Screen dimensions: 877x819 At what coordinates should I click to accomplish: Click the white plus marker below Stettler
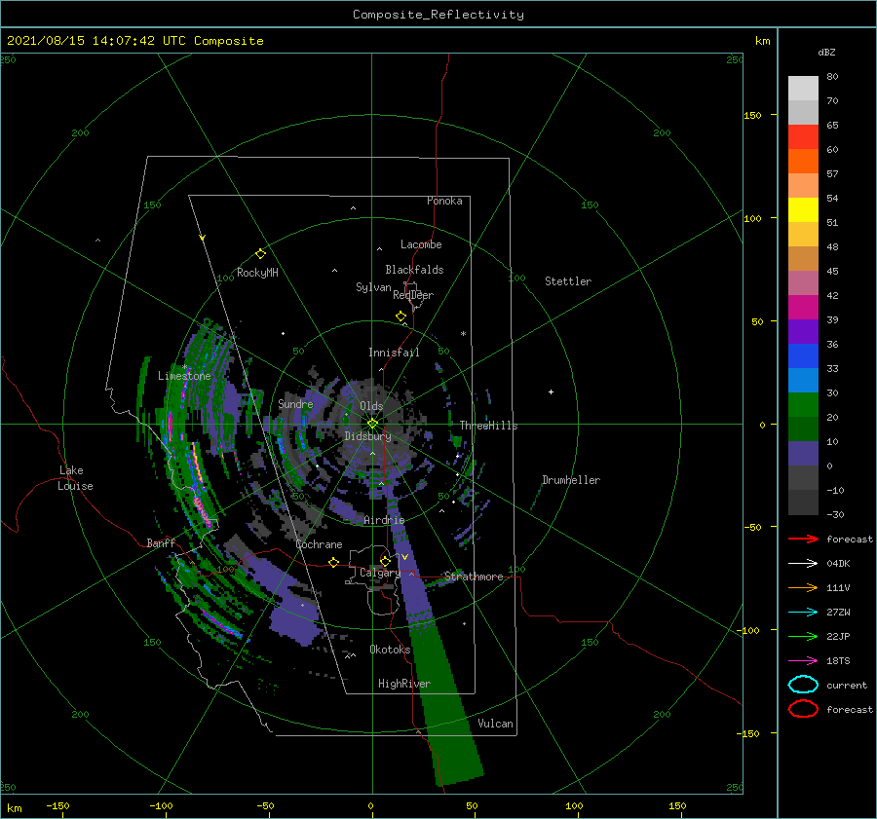(x=551, y=391)
